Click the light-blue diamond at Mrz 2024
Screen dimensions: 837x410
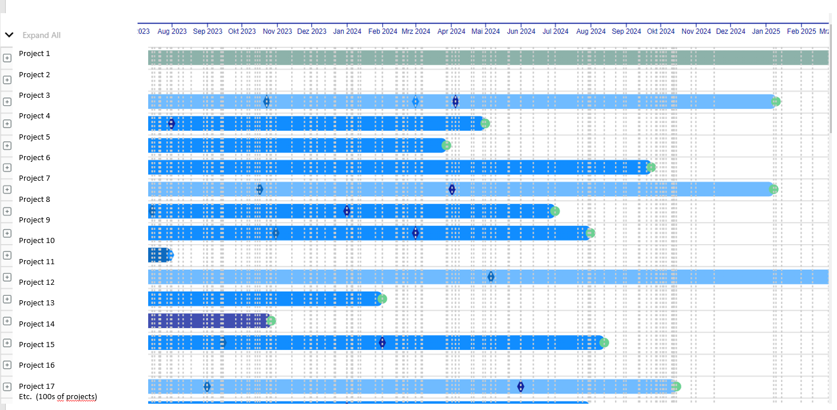pyautogui.click(x=415, y=102)
